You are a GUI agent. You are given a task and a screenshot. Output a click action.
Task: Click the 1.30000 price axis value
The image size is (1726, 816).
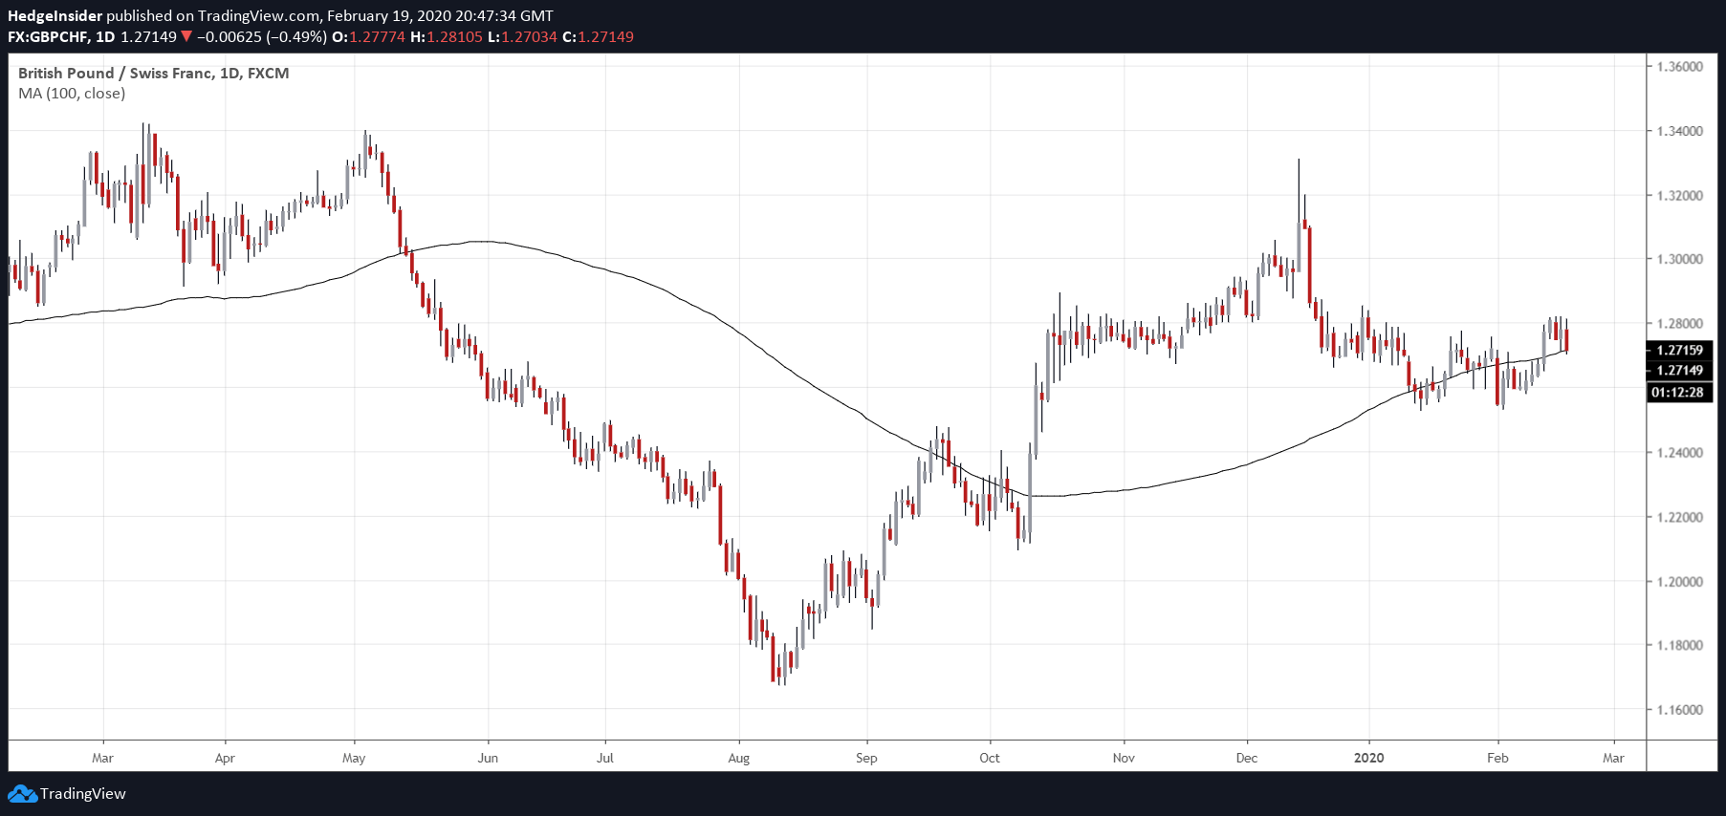coord(1680,259)
